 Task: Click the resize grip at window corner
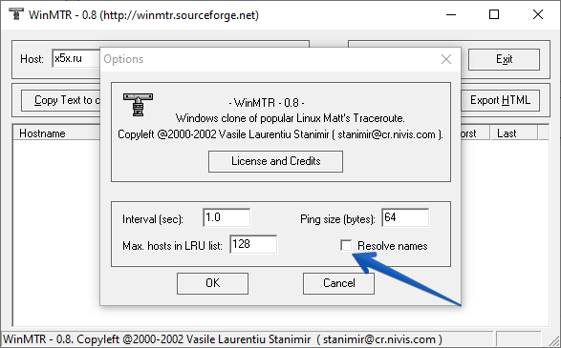(554, 340)
